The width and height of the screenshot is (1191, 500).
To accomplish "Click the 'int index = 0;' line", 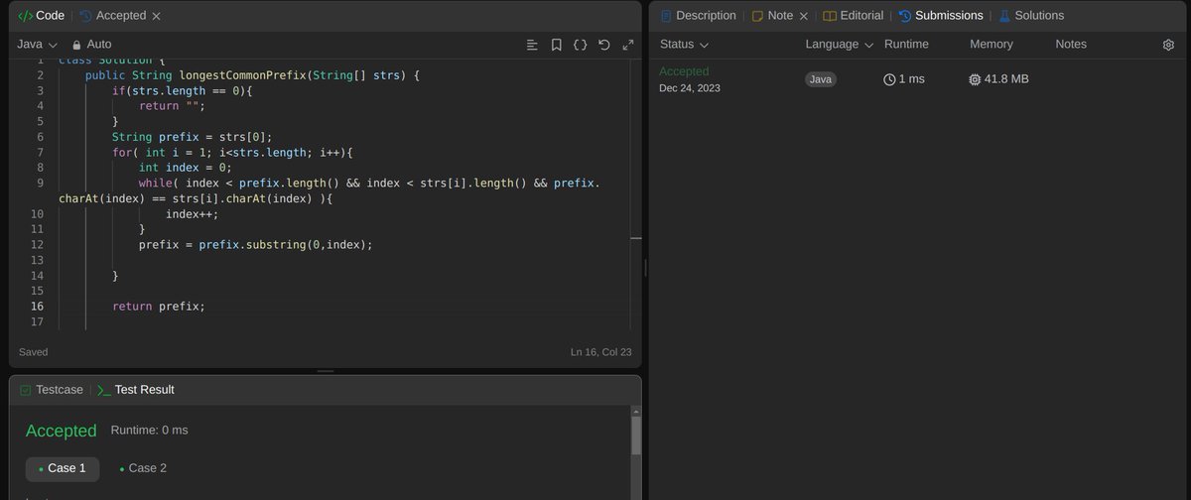I will click(185, 168).
